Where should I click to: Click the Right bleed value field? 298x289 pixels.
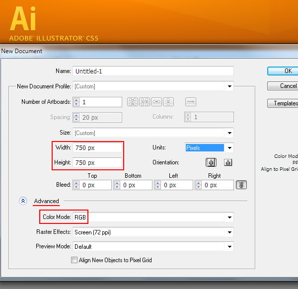tap(218, 185)
